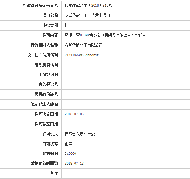Click the update timestamp 2018-07-12
Image resolution: width=190 pixels, height=179 pixels.
tap(74, 163)
